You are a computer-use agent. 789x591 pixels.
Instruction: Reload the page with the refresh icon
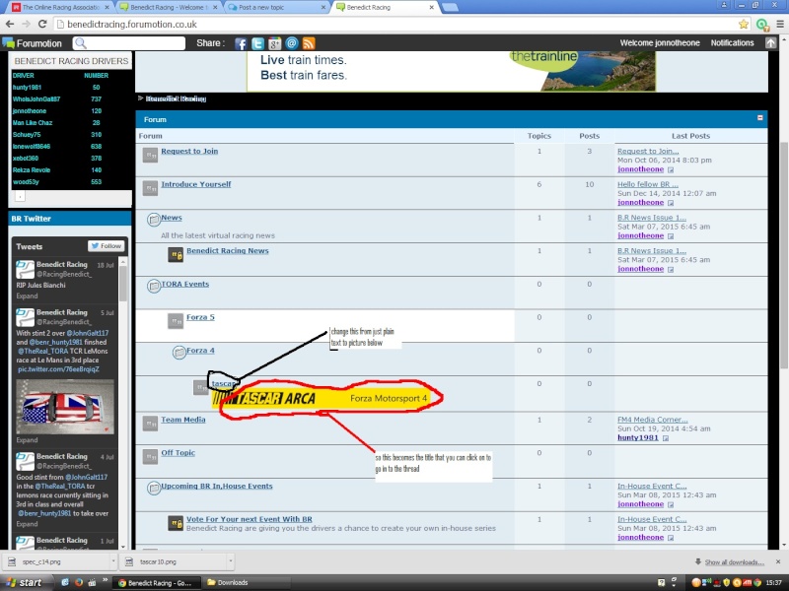(x=42, y=24)
